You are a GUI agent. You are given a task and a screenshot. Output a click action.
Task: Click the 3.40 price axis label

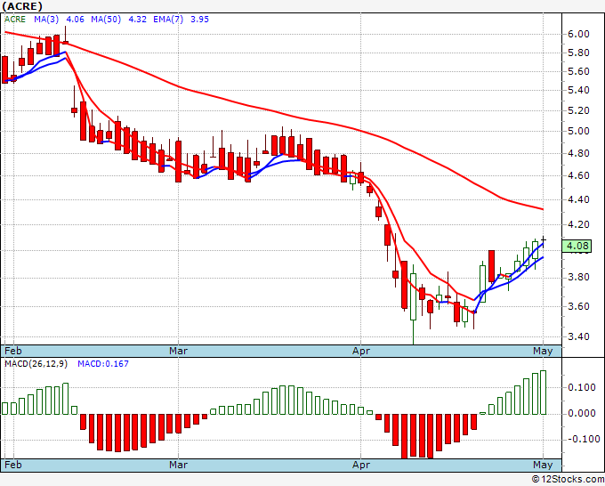(x=578, y=337)
